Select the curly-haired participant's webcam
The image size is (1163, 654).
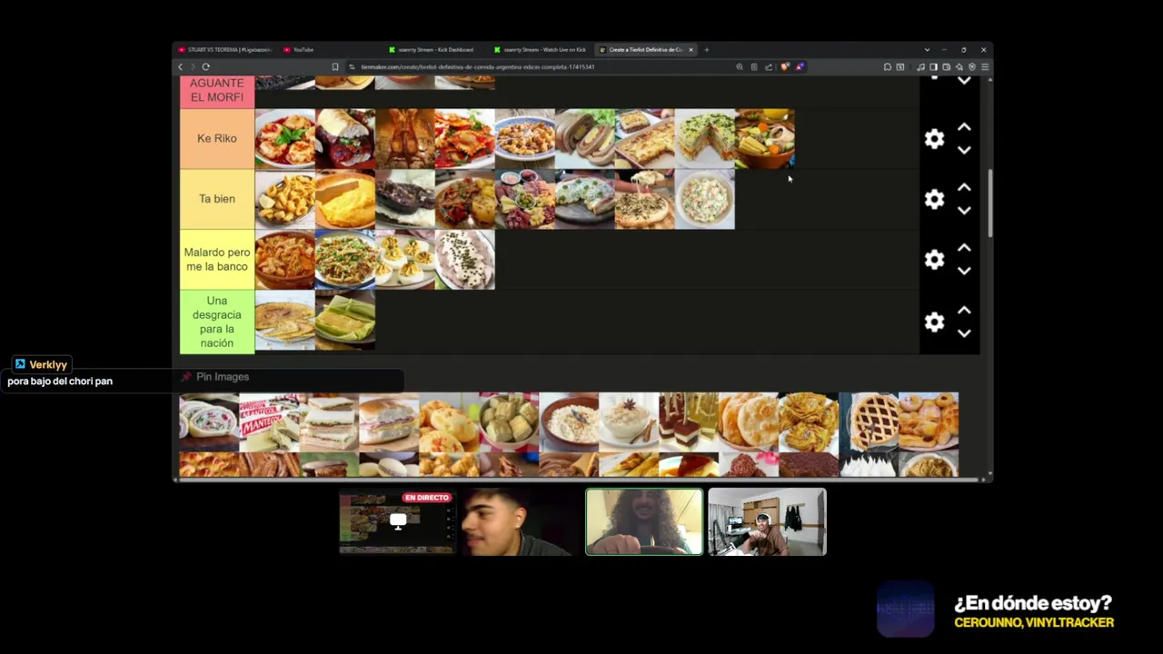[644, 521]
